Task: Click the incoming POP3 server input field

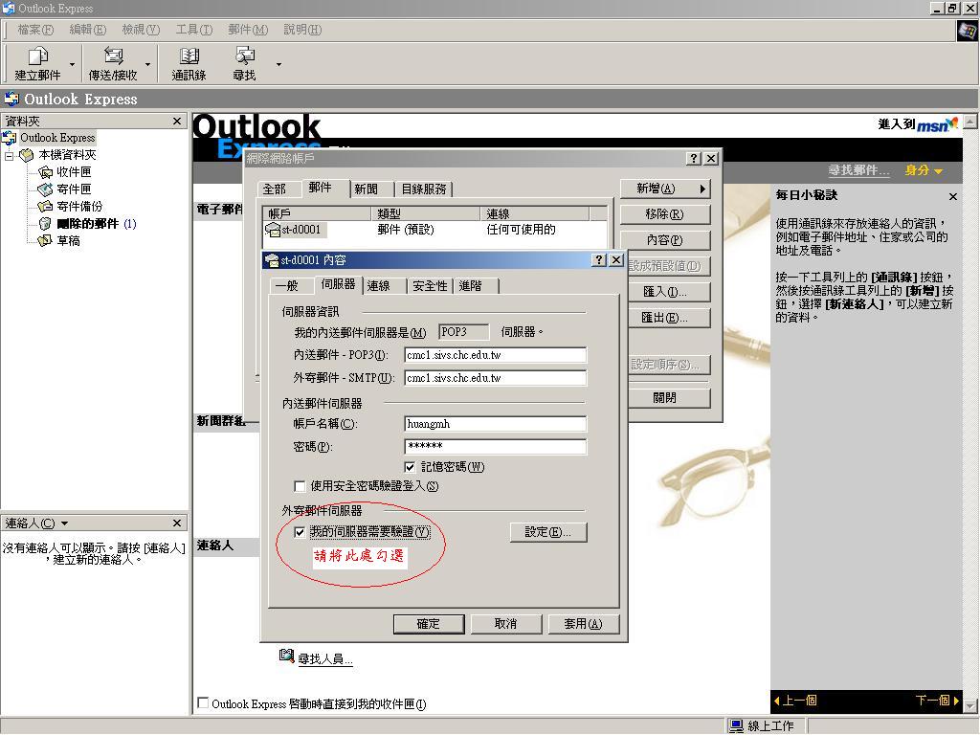Action: tap(496, 355)
